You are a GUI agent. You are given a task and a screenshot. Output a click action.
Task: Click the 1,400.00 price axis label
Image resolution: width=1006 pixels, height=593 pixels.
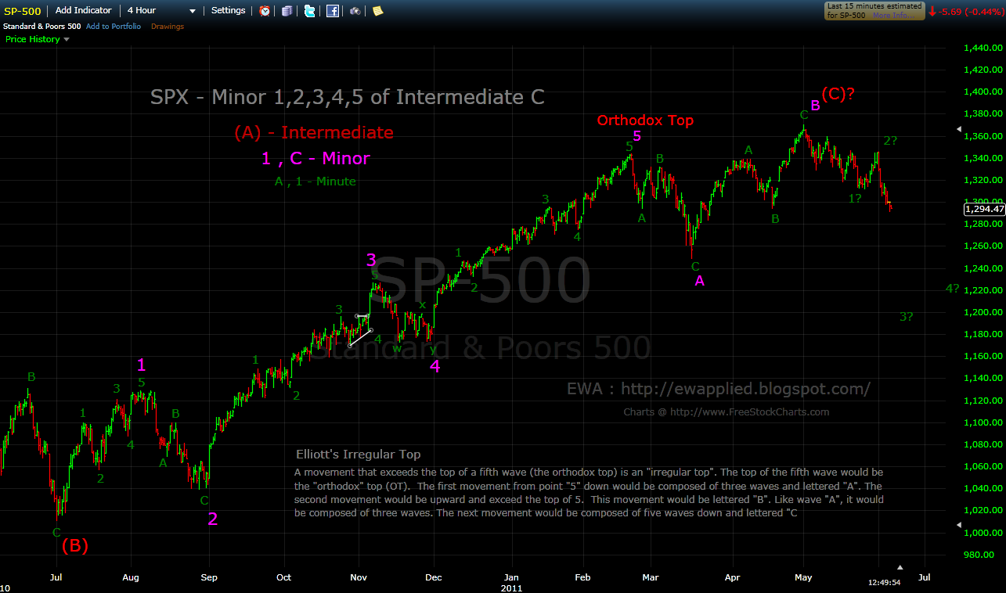pos(985,92)
